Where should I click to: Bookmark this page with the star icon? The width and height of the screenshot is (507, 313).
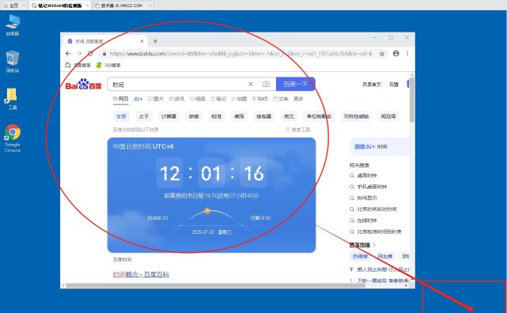(382, 54)
